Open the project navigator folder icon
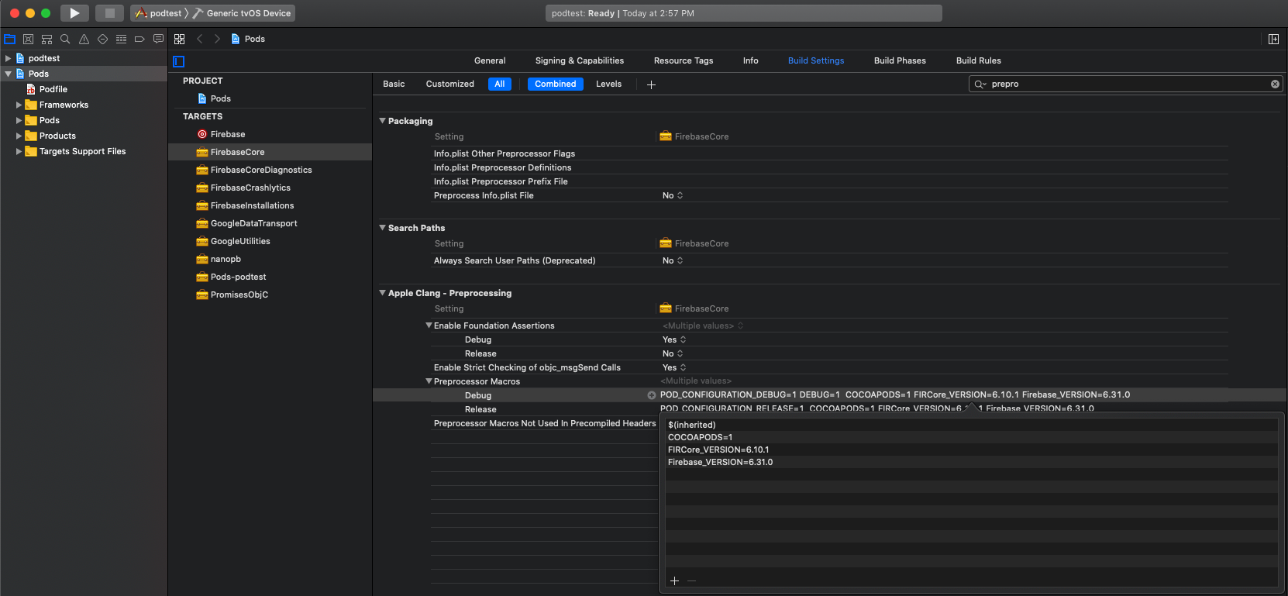The width and height of the screenshot is (1288, 596). (x=10, y=39)
